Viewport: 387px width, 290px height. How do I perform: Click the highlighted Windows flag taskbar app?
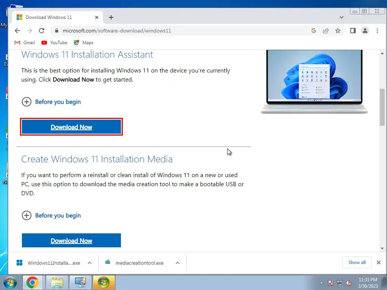pos(104,282)
